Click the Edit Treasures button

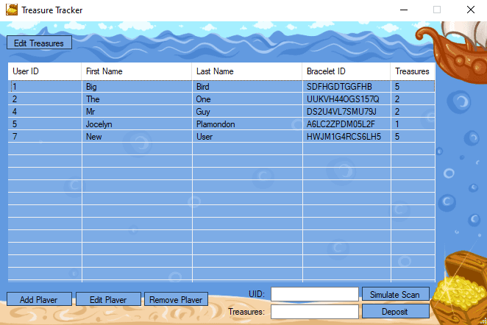[x=40, y=43]
